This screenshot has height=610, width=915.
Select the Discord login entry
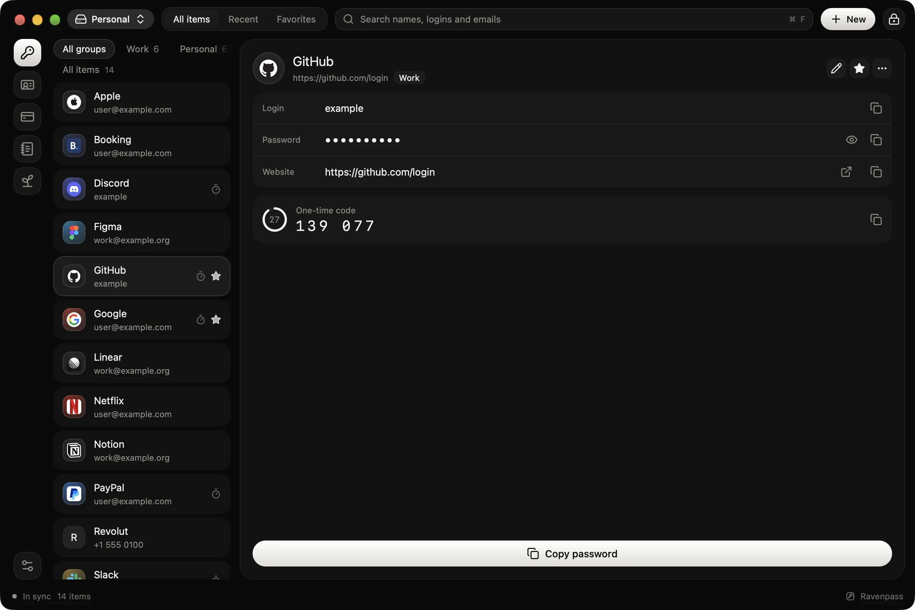point(142,189)
